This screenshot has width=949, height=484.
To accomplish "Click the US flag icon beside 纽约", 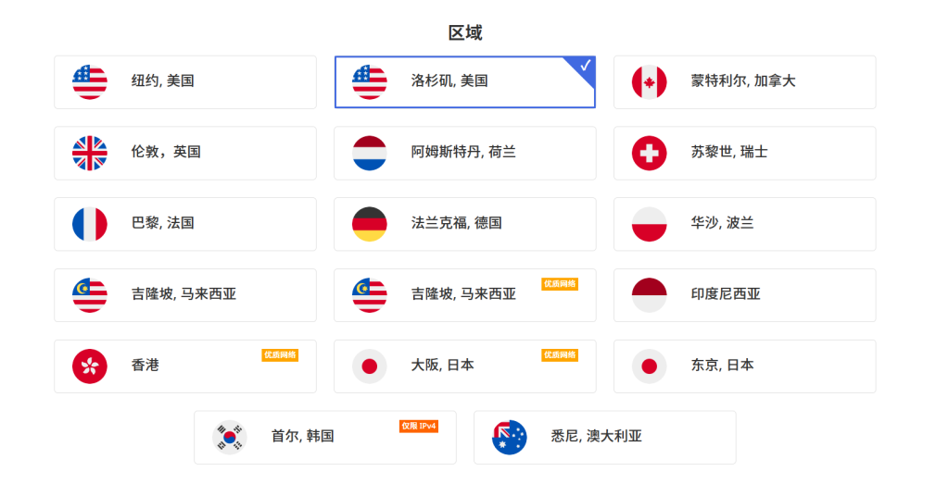I will tap(90, 81).
